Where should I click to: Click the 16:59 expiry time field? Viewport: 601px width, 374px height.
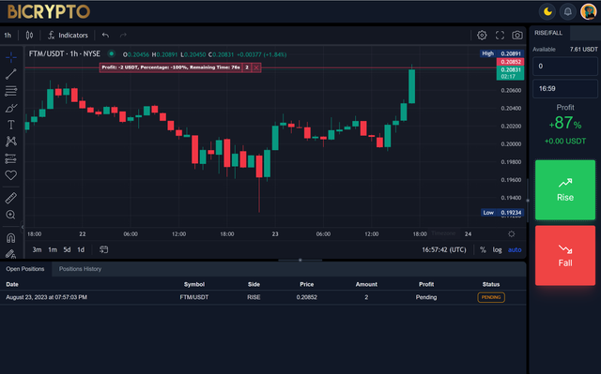click(x=565, y=89)
